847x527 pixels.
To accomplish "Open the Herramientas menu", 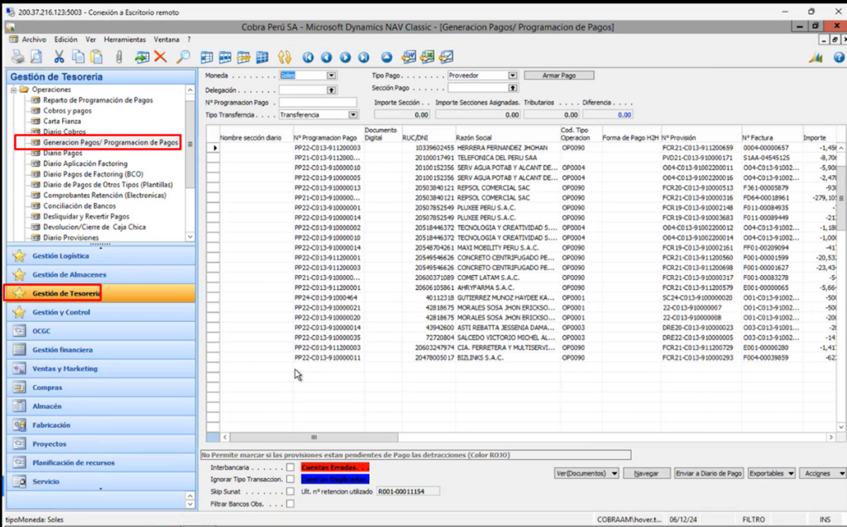I will (x=125, y=40).
